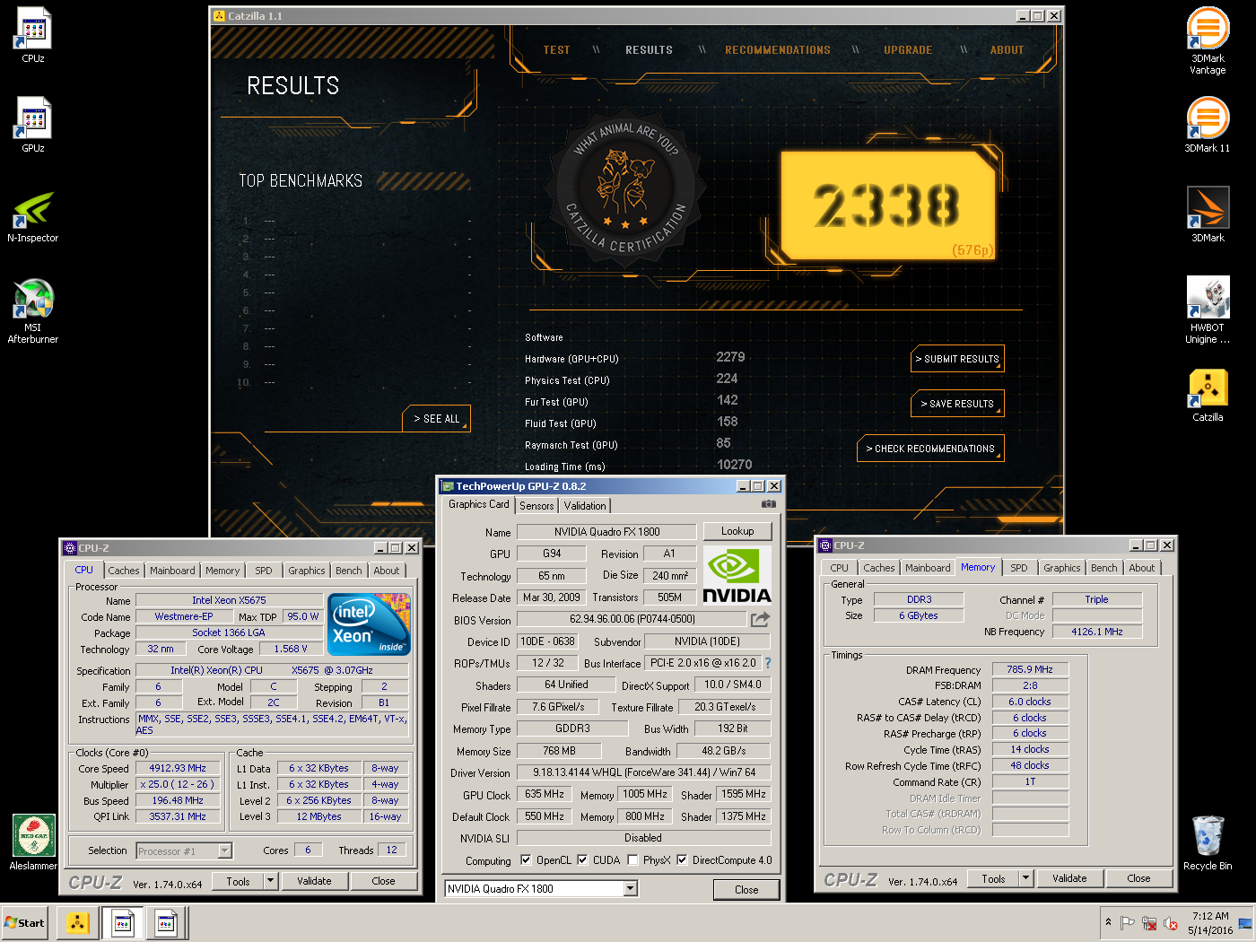Click the CPU Name field Intel Xeon X5675
This screenshot has width=1256, height=942.
click(x=229, y=600)
